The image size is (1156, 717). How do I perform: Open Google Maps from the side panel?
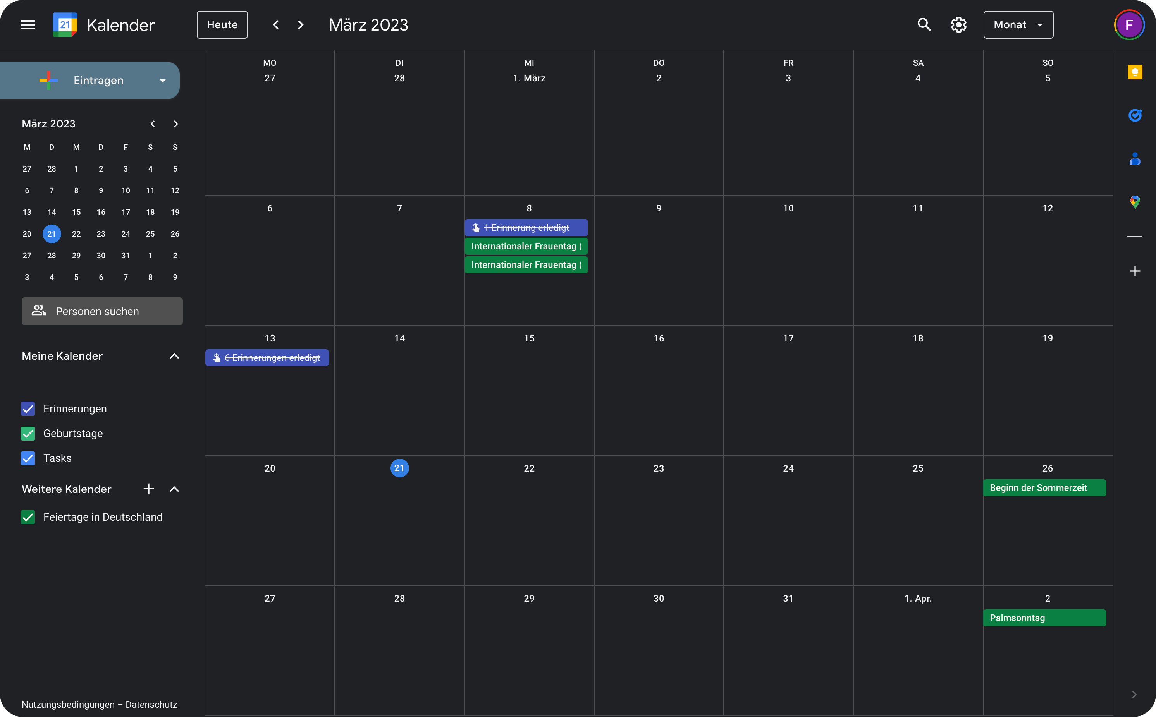pyautogui.click(x=1134, y=202)
